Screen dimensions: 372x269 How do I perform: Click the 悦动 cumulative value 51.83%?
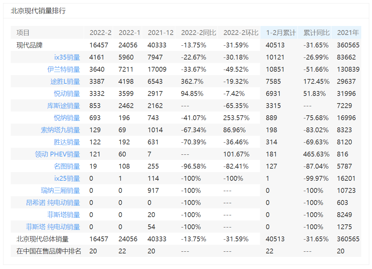314,93
